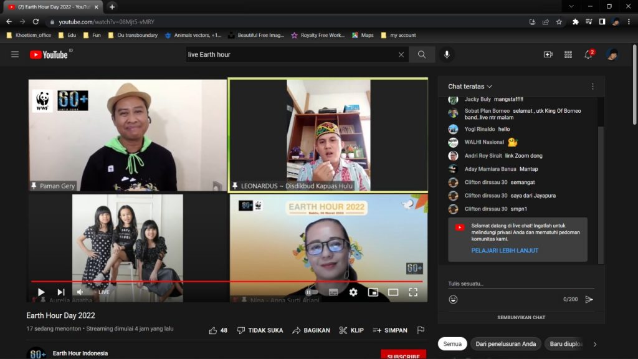Open the chat three-dot options menu
Viewport: 638px width, 359px height.
click(x=593, y=87)
